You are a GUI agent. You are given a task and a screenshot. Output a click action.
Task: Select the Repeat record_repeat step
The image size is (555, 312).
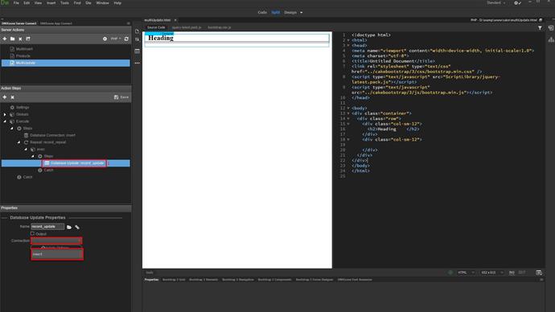pyautogui.click(x=47, y=142)
